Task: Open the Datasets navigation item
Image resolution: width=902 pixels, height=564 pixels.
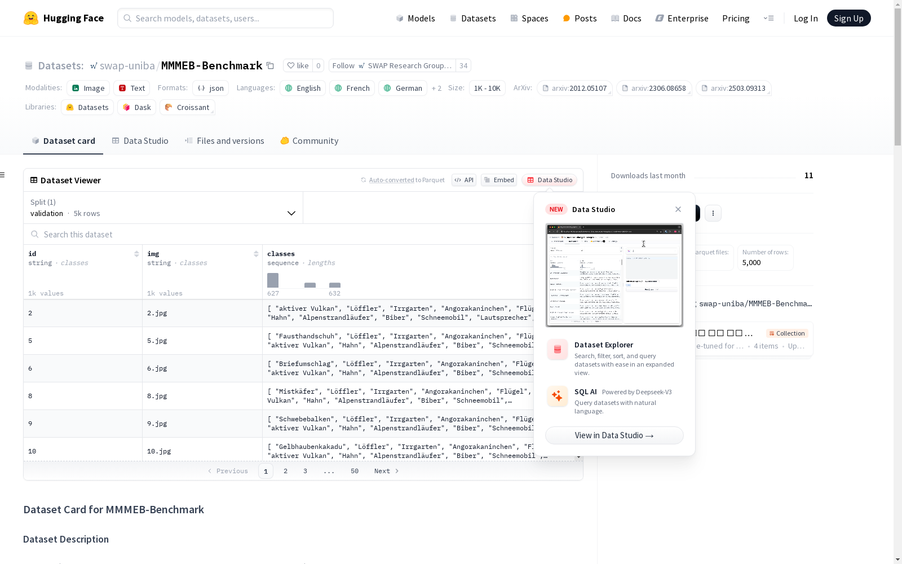Action: click(472, 18)
